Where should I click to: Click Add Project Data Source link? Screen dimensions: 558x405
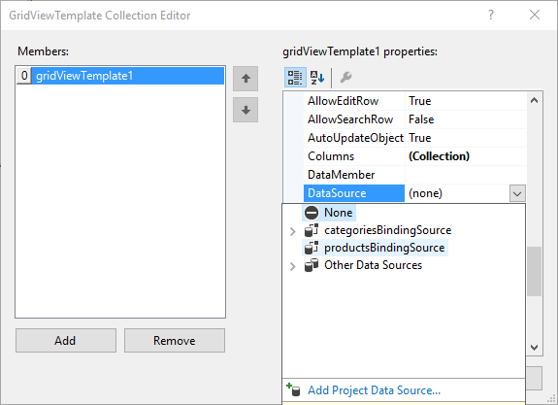374,390
